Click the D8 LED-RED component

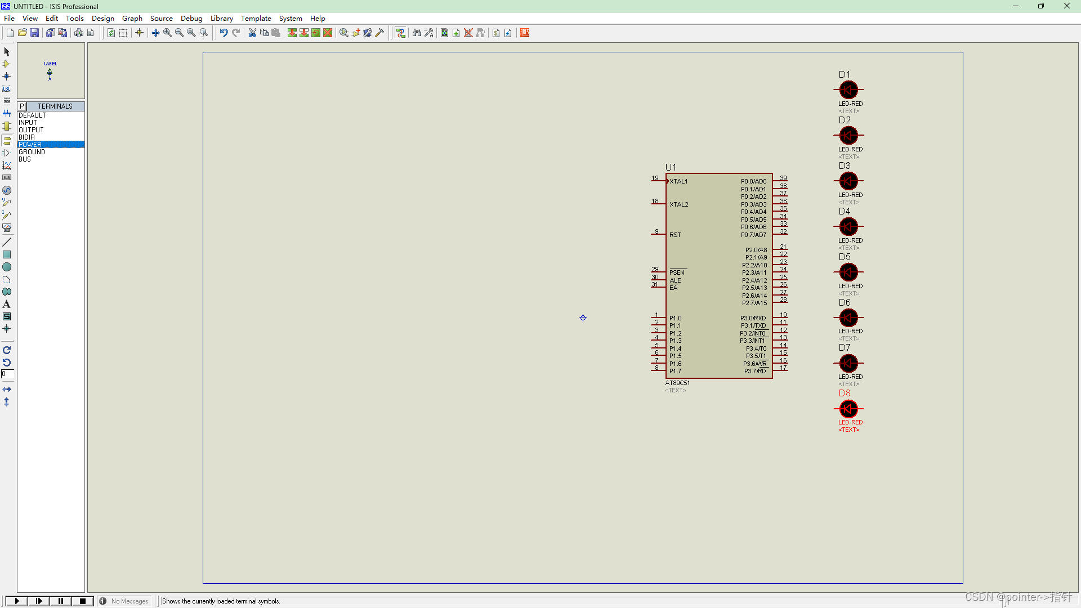(x=848, y=409)
